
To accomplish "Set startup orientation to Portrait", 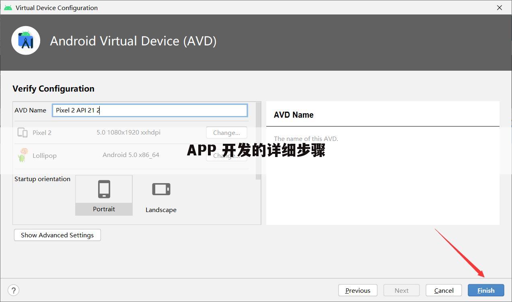I will coord(104,195).
